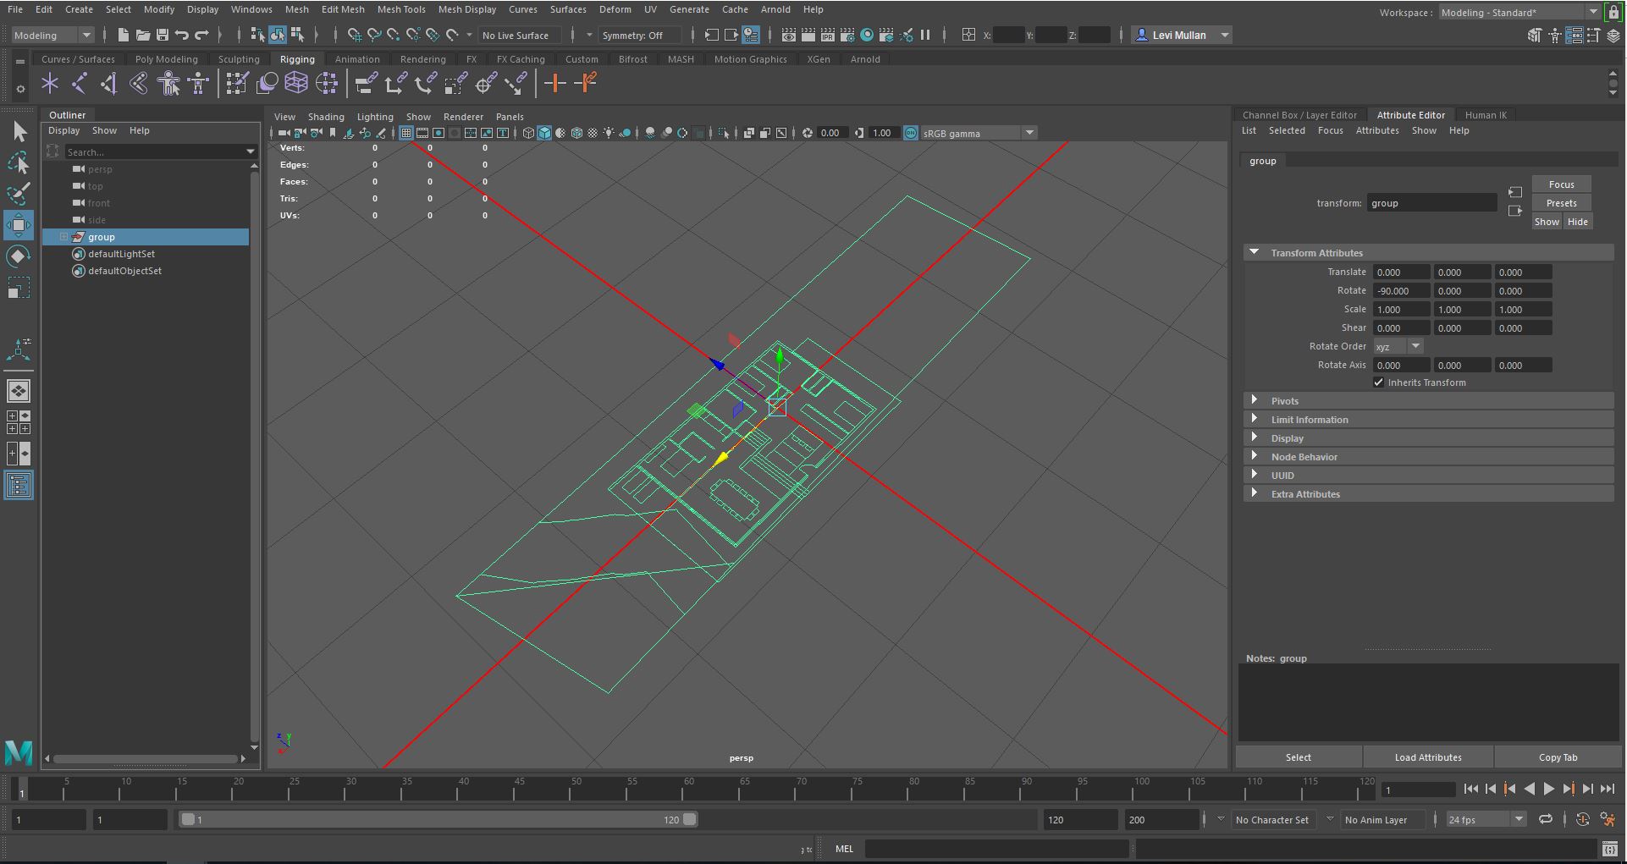This screenshot has width=1627, height=864.
Task: Open the Modeling menu set dropdown
Action: 52,35
